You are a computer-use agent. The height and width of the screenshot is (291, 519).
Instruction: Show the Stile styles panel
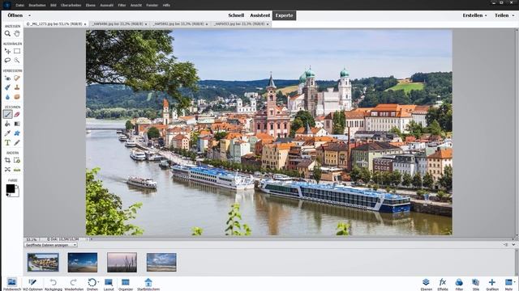pyautogui.click(x=476, y=284)
